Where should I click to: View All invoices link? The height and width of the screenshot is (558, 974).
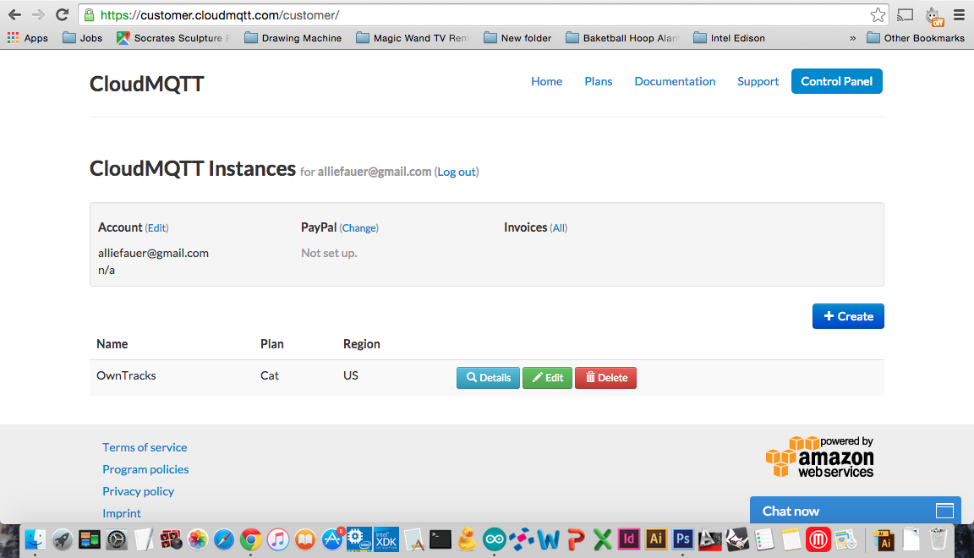click(x=559, y=228)
